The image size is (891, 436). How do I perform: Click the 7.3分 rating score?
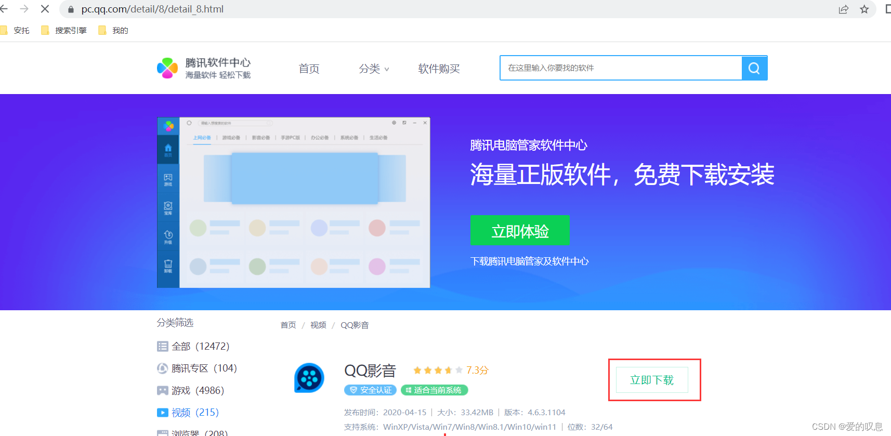(477, 371)
